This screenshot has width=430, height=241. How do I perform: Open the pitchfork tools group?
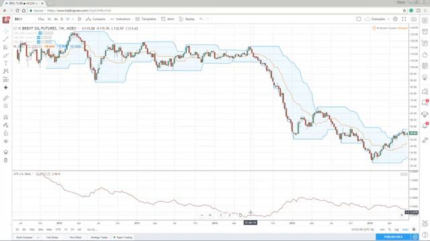click(x=6, y=48)
